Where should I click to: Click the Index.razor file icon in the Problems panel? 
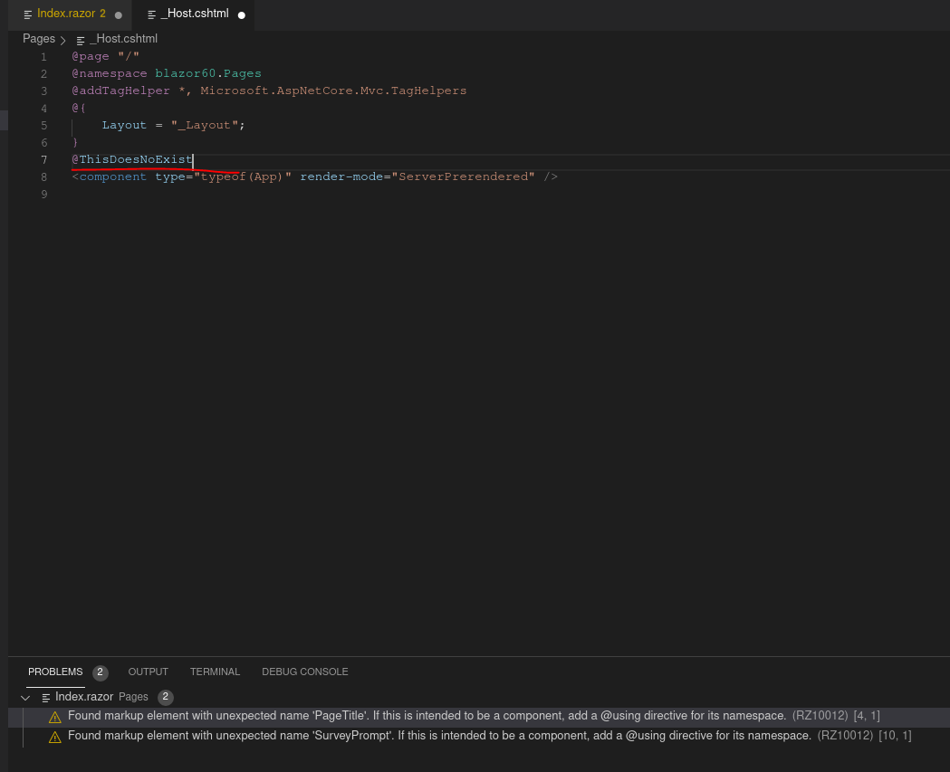[x=46, y=697]
